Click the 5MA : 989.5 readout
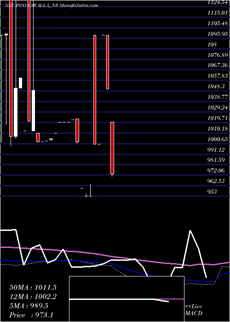The image size is (230, 322). [29, 306]
